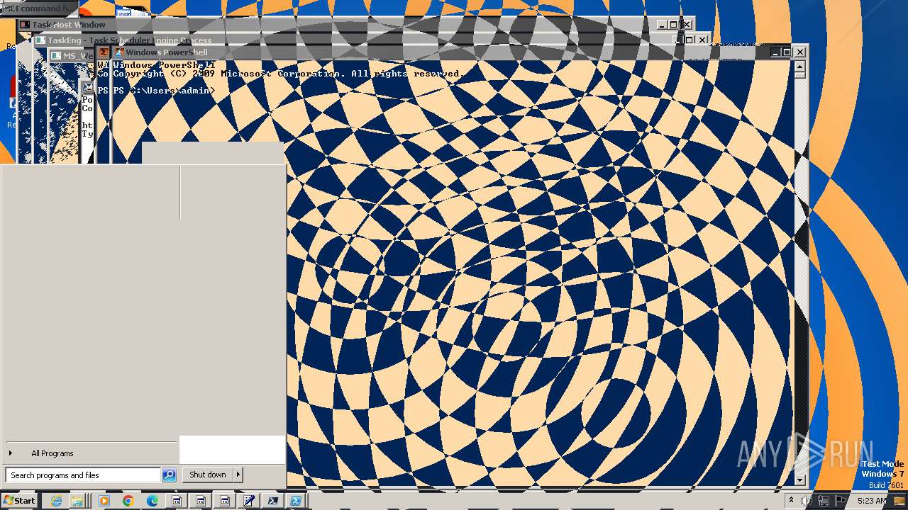The image size is (908, 510).
Task: Click the PowerShell scrollbar down arrow
Action: [800, 480]
